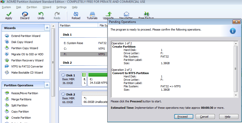Click NTFS to FAT32 Converter icon

pyautogui.click(x=7, y=66)
